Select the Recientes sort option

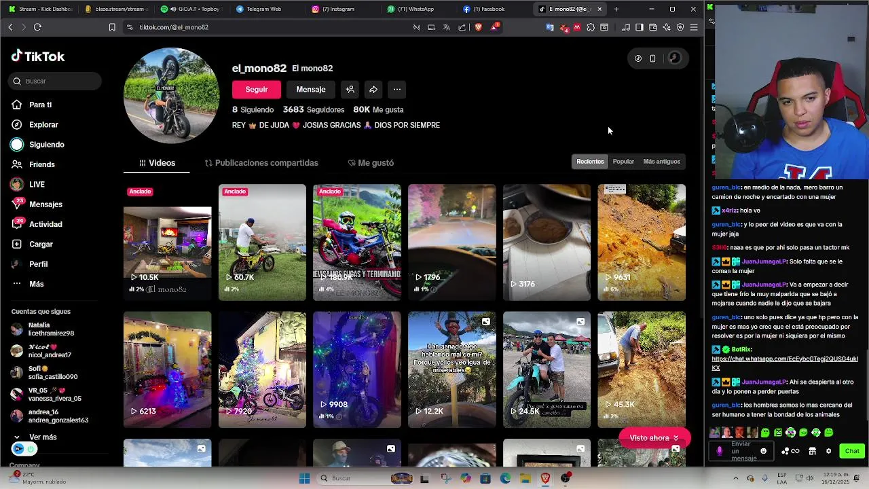click(x=590, y=162)
